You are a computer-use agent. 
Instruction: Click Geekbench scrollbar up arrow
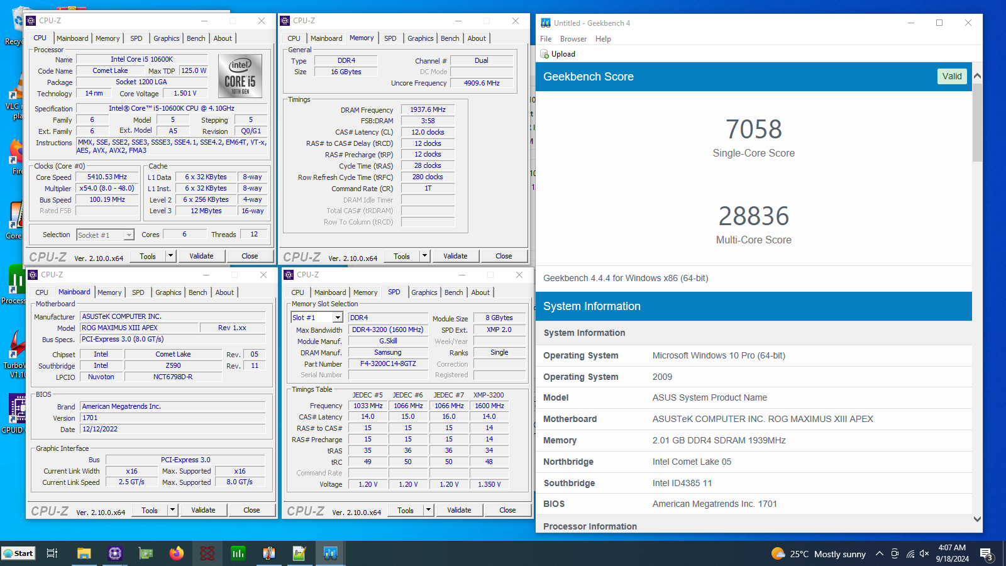977,76
